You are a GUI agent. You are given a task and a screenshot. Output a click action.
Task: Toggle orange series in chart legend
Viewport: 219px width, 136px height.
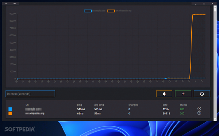click(x=111, y=11)
